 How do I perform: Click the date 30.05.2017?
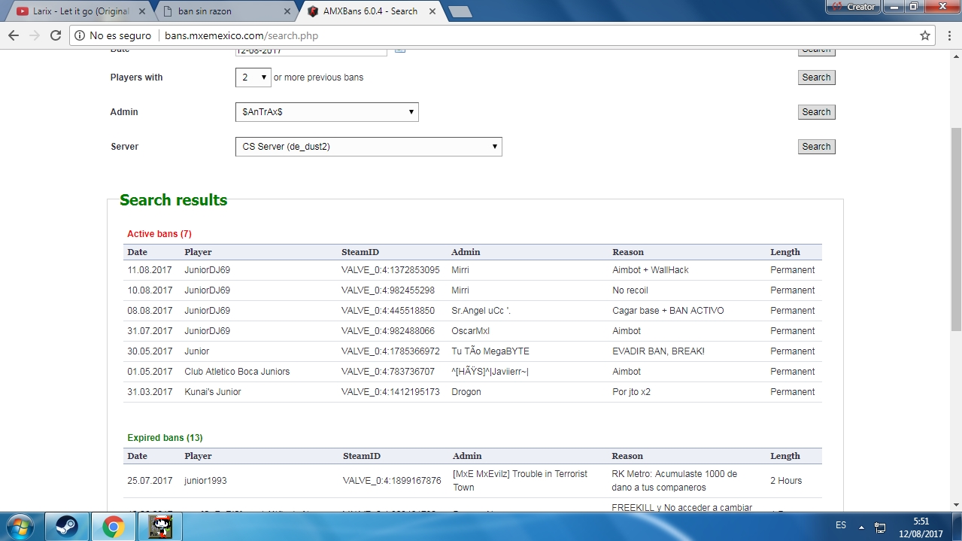[x=150, y=351]
